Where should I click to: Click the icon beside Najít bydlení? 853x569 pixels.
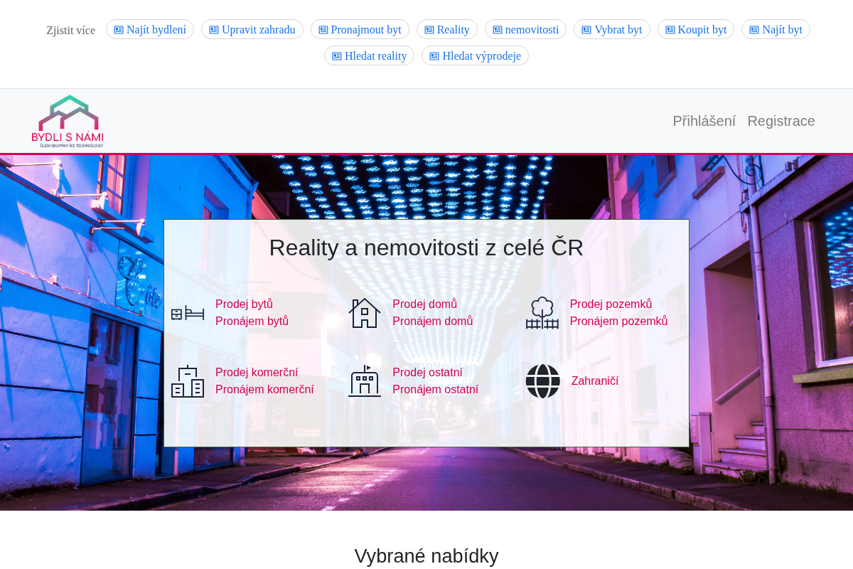pos(119,30)
